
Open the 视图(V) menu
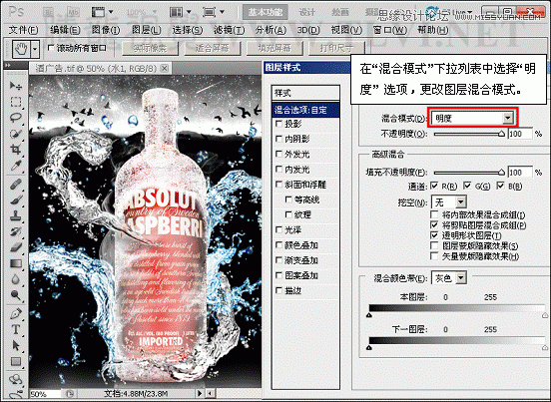click(346, 31)
